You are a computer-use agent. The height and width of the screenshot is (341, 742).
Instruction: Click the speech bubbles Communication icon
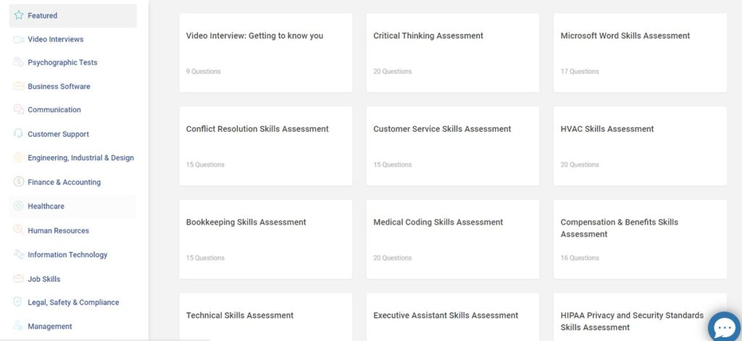tap(18, 109)
